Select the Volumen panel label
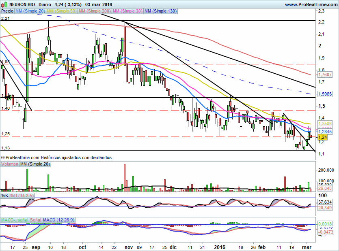 pyautogui.click(x=10, y=164)
